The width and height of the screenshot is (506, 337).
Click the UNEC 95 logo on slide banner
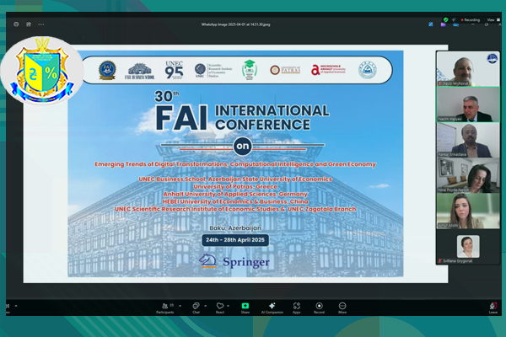pyautogui.click(x=174, y=70)
